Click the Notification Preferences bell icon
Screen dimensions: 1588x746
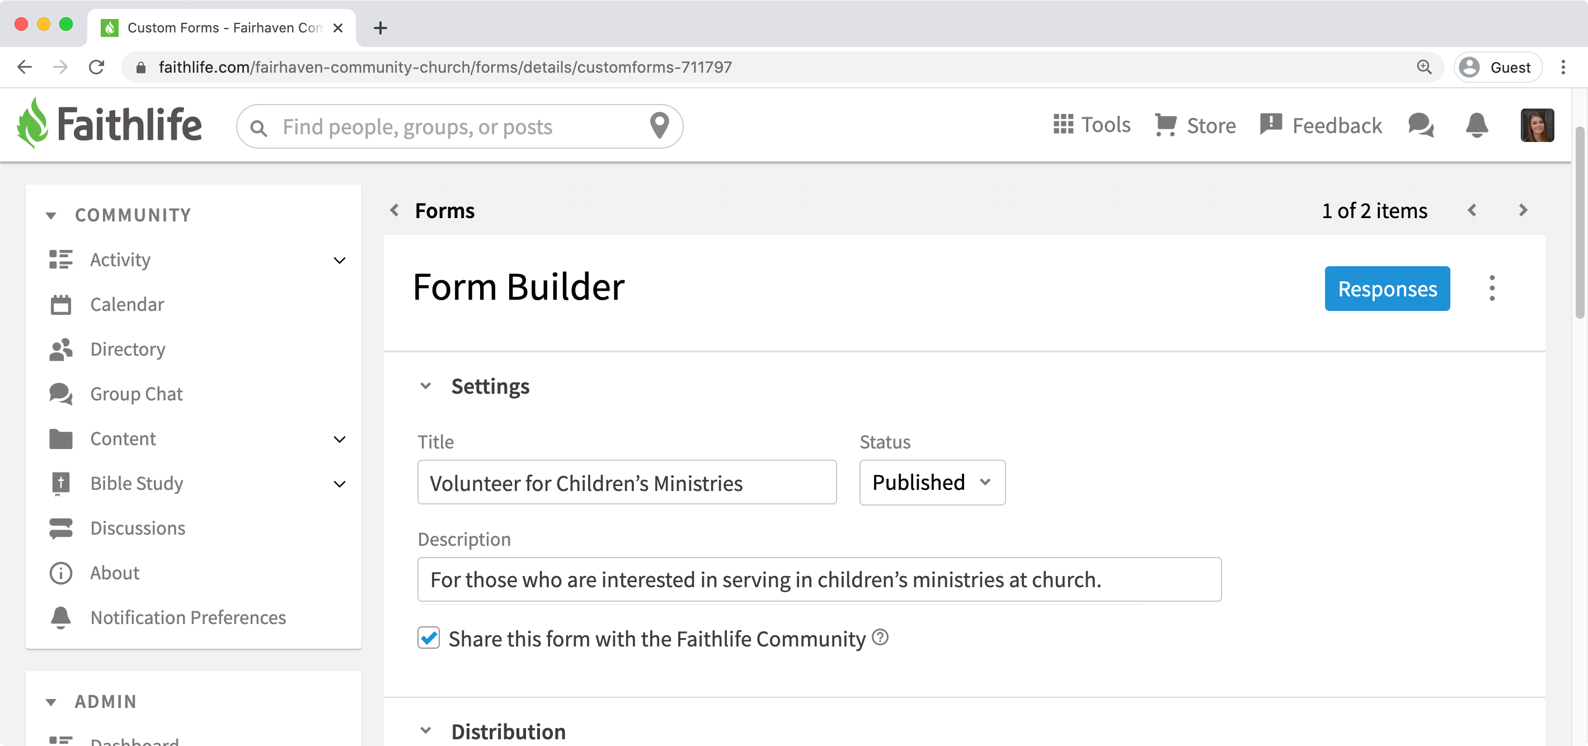[x=60, y=617]
